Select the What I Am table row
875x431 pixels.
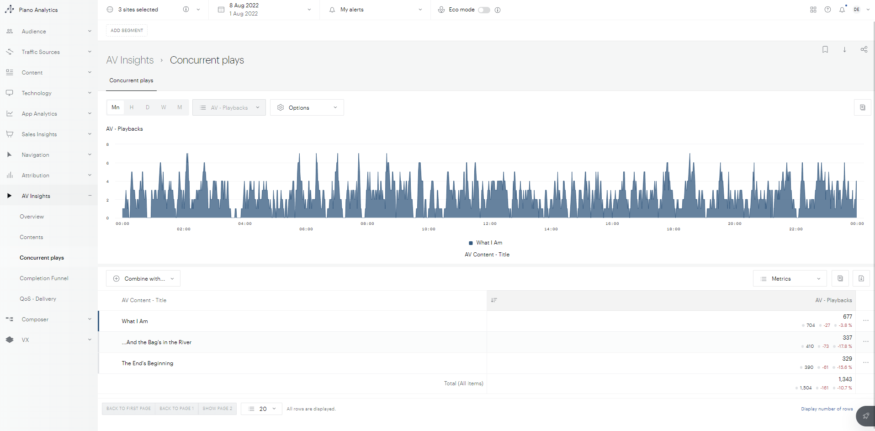[x=292, y=321]
